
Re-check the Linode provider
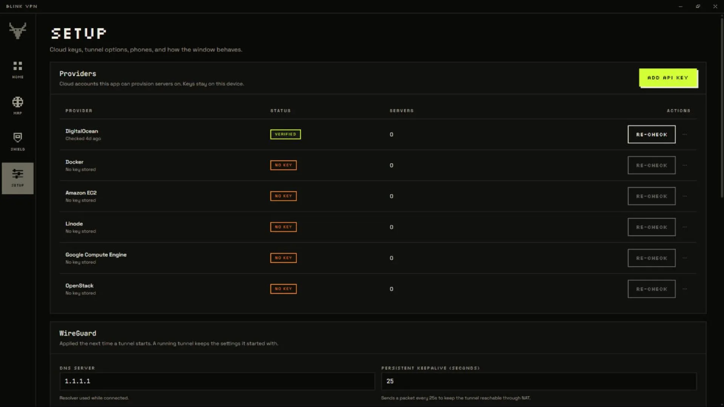tap(652, 227)
